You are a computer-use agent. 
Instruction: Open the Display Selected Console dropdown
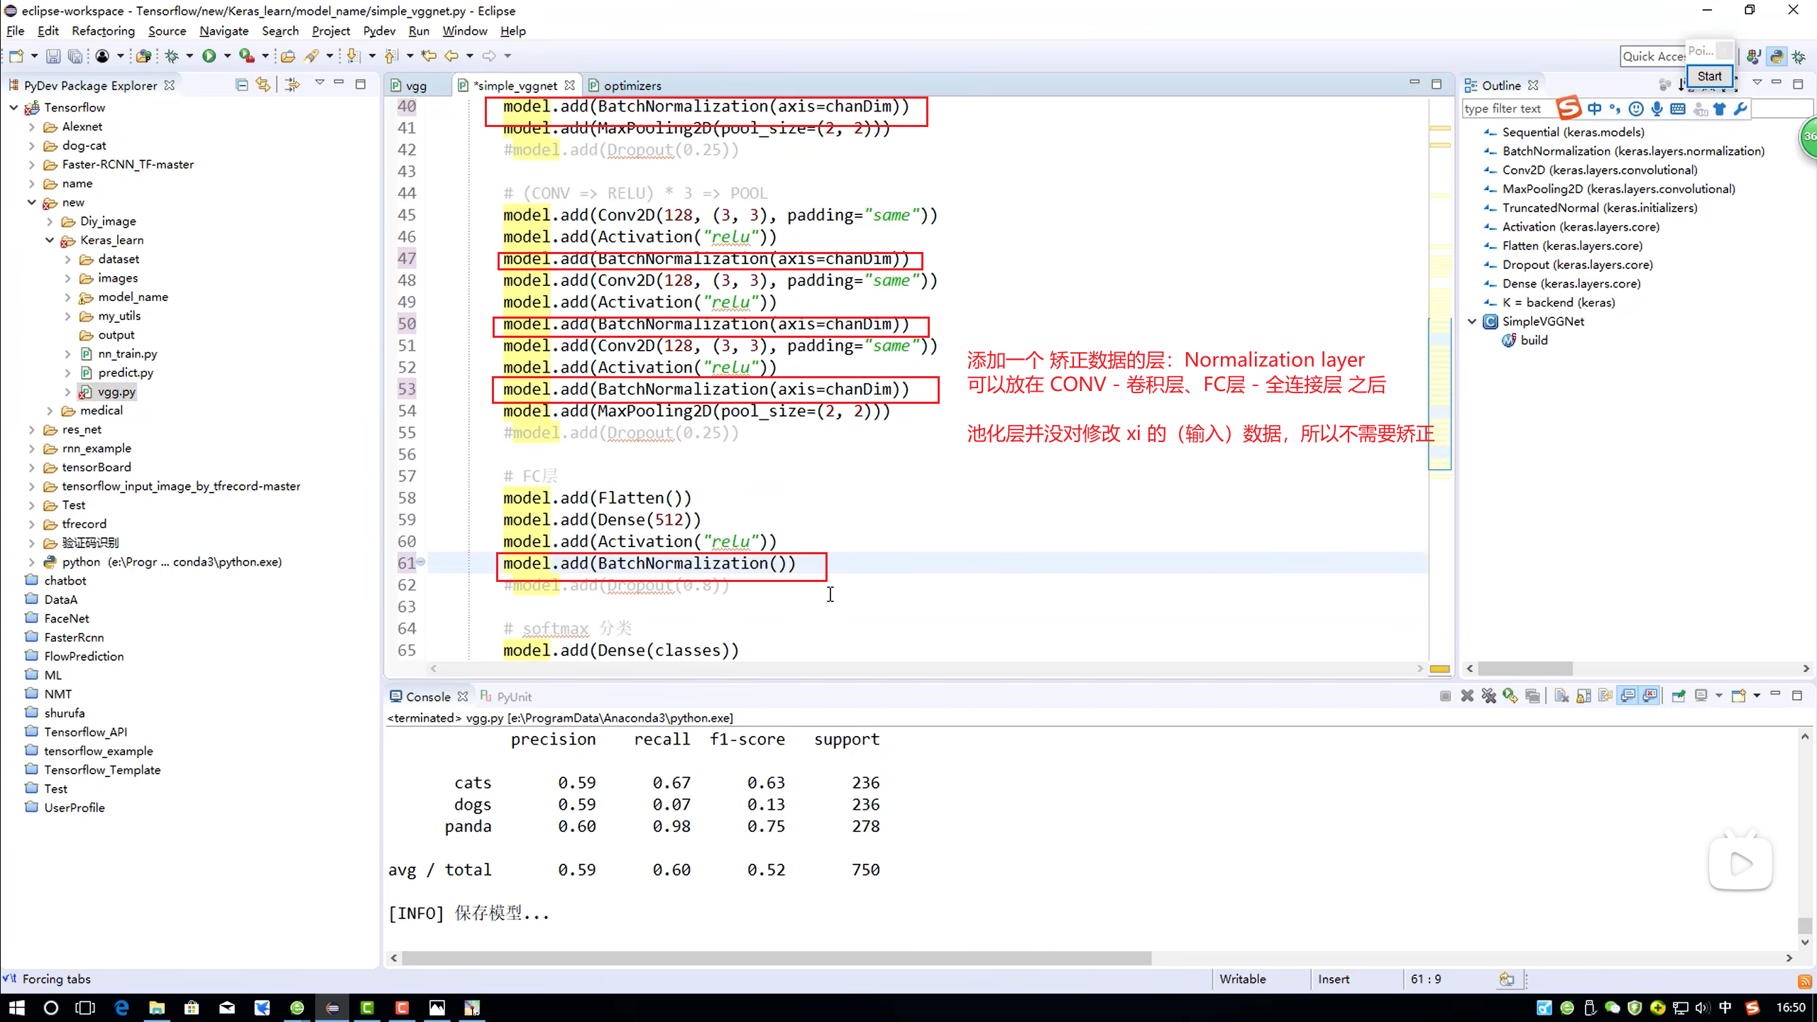point(1719,696)
